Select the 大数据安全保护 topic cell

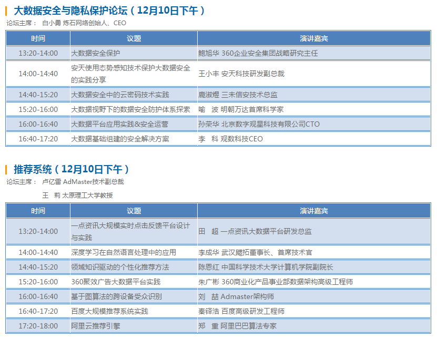96,53
